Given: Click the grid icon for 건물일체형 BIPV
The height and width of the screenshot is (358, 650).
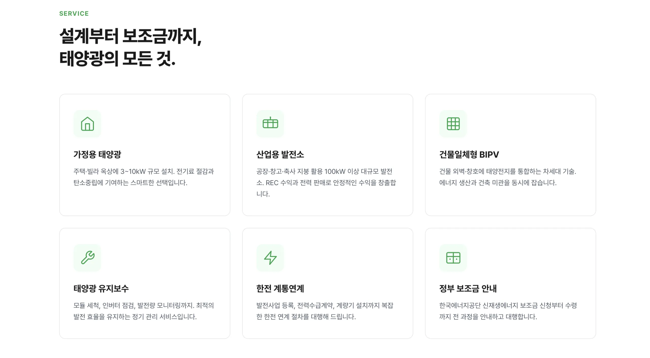Looking at the screenshot, I should 453,124.
